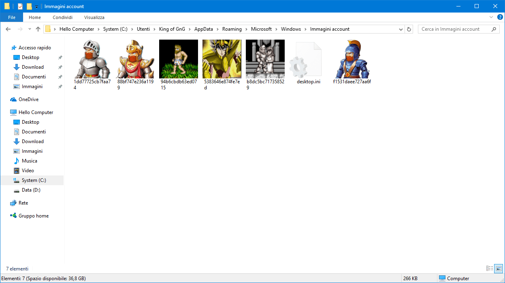Click the Up one level arrow
Image resolution: width=505 pixels, height=283 pixels.
click(x=38, y=29)
